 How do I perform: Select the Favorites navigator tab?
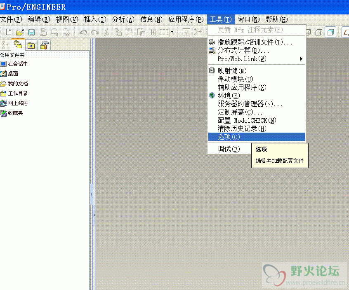tap(31, 45)
